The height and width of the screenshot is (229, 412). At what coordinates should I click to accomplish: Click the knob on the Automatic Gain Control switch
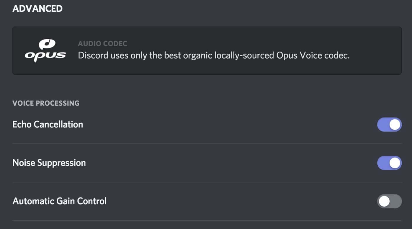tap(384, 201)
